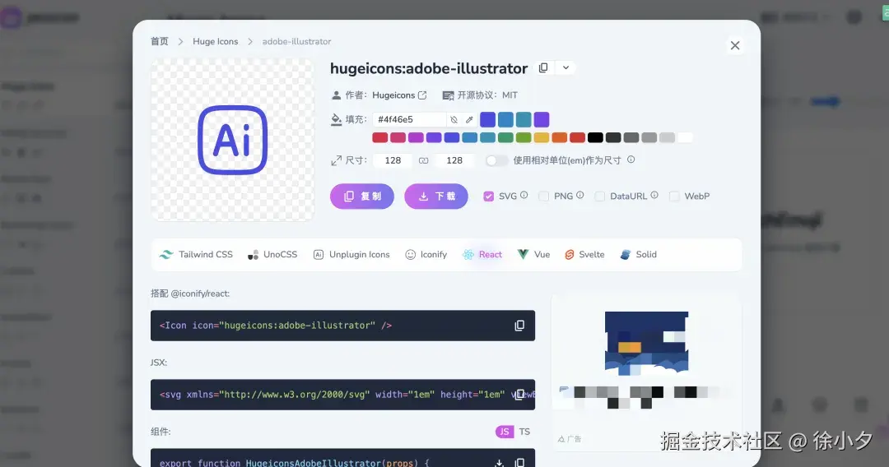Copy the icon name hugeicons:adobe-illustrator
The image size is (889, 467).
(x=543, y=68)
